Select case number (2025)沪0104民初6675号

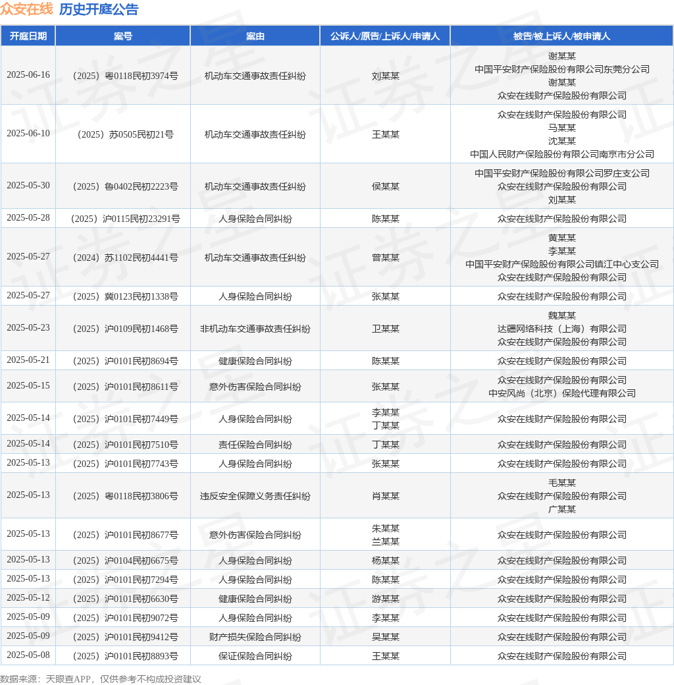(x=125, y=561)
